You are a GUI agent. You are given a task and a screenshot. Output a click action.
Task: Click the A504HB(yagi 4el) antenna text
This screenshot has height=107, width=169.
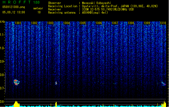(x=95, y=13)
